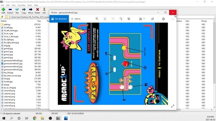Open File Explorer from taskbar

click(43, 118)
